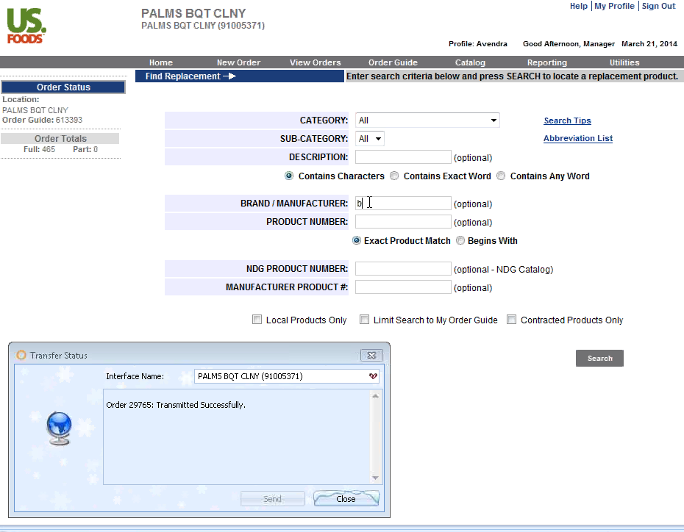Open Home menu item
The width and height of the screenshot is (684, 532).
161,62
